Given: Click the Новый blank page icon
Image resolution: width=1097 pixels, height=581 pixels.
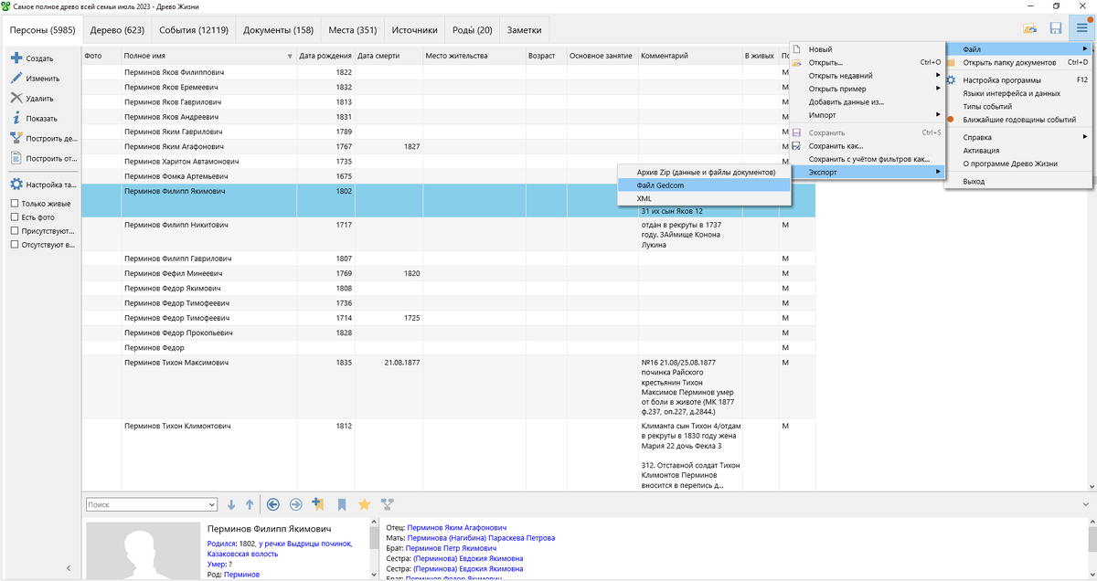Looking at the screenshot, I should pyautogui.click(x=796, y=49).
